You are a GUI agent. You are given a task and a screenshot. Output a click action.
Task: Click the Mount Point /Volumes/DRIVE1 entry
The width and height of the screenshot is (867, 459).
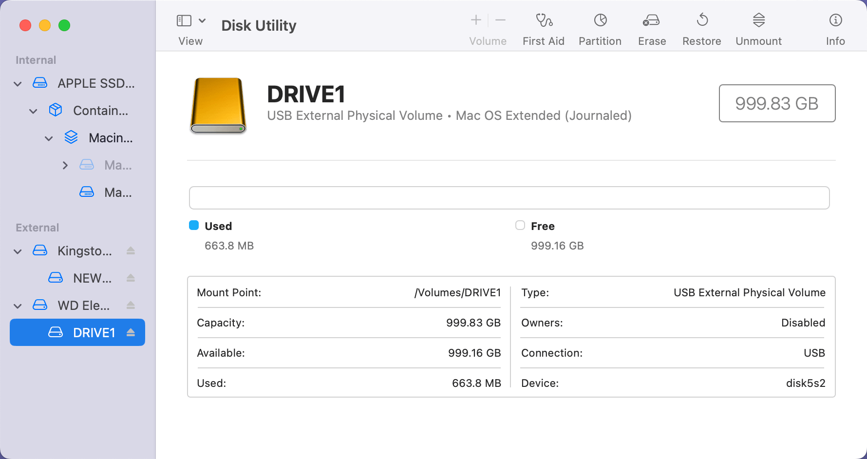(x=349, y=292)
